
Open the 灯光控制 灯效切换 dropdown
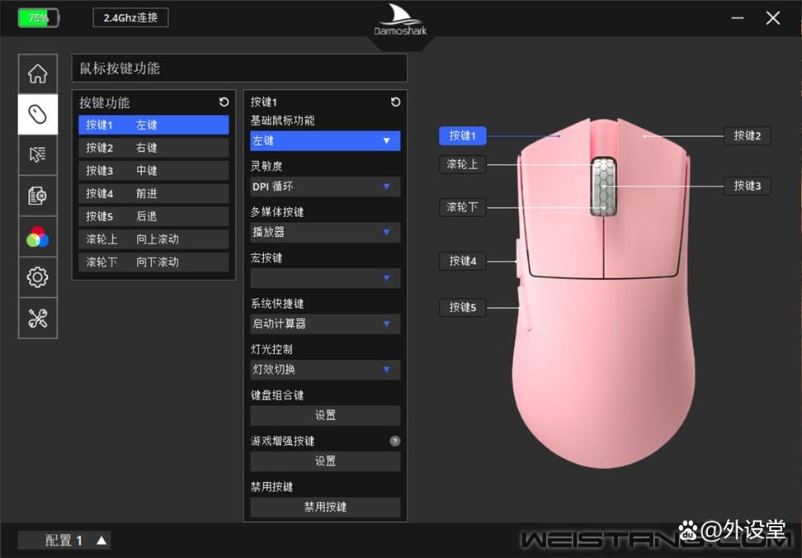325,369
